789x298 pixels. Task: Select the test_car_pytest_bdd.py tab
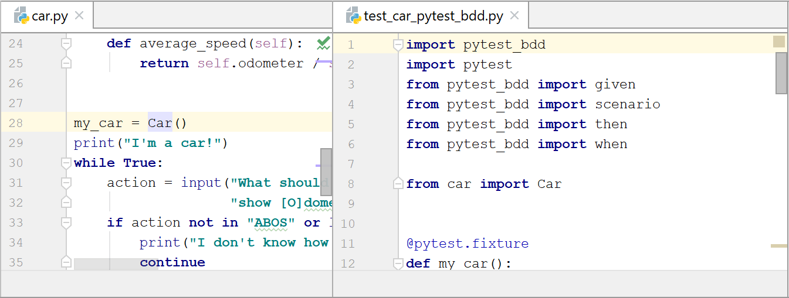coord(433,16)
